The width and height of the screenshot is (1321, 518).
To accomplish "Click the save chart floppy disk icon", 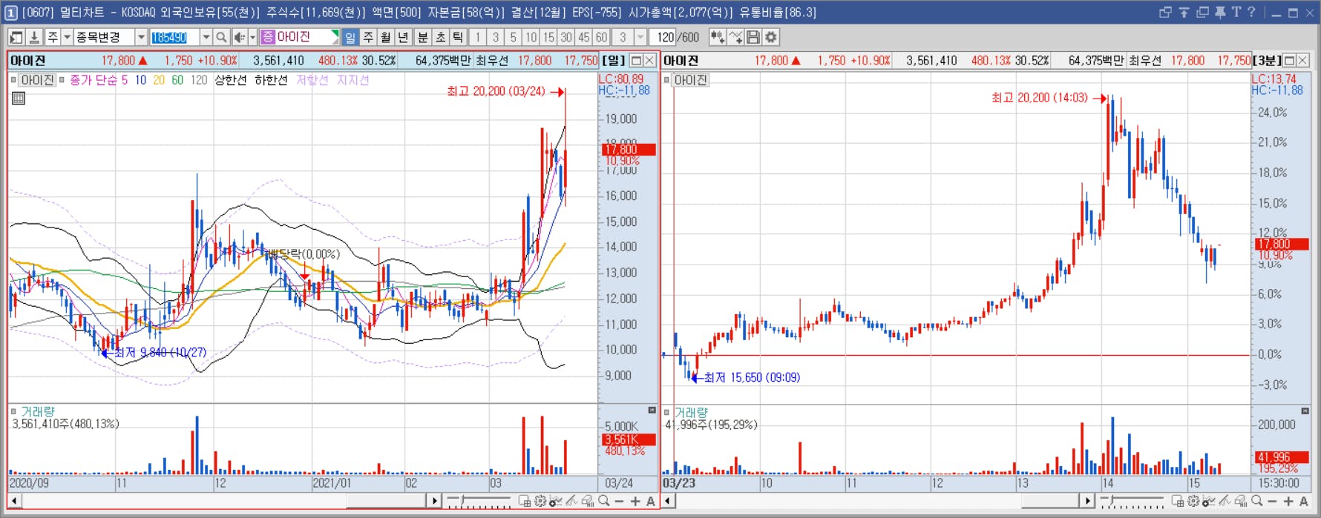I will coord(753,37).
